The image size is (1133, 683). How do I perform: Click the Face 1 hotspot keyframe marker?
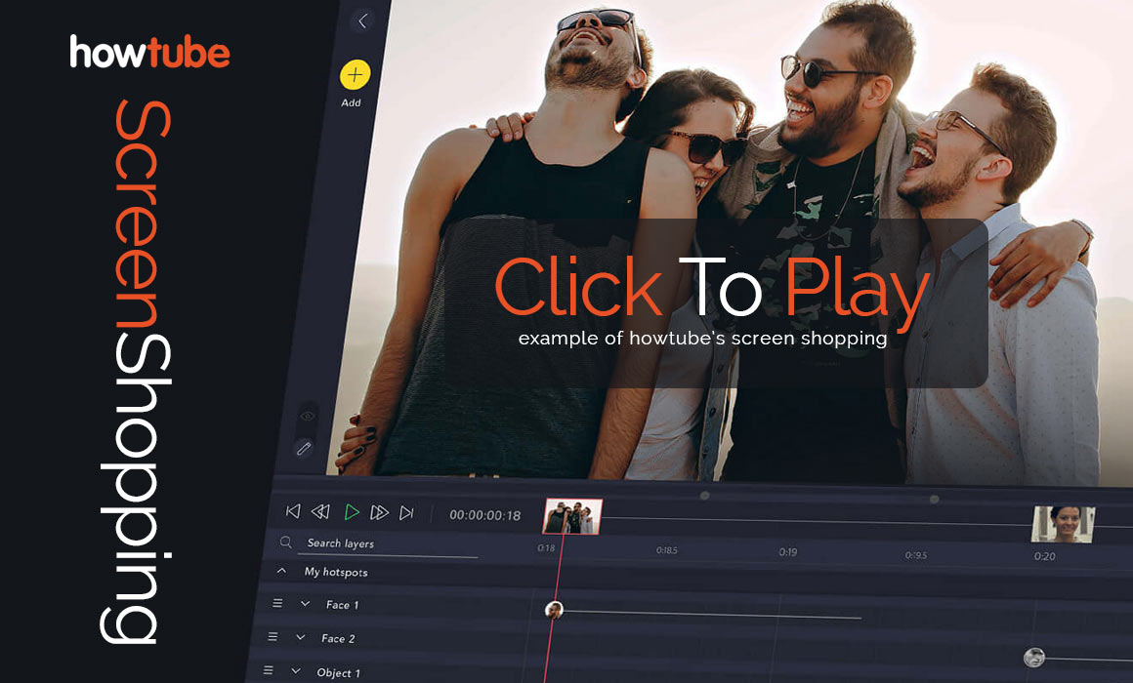point(554,610)
